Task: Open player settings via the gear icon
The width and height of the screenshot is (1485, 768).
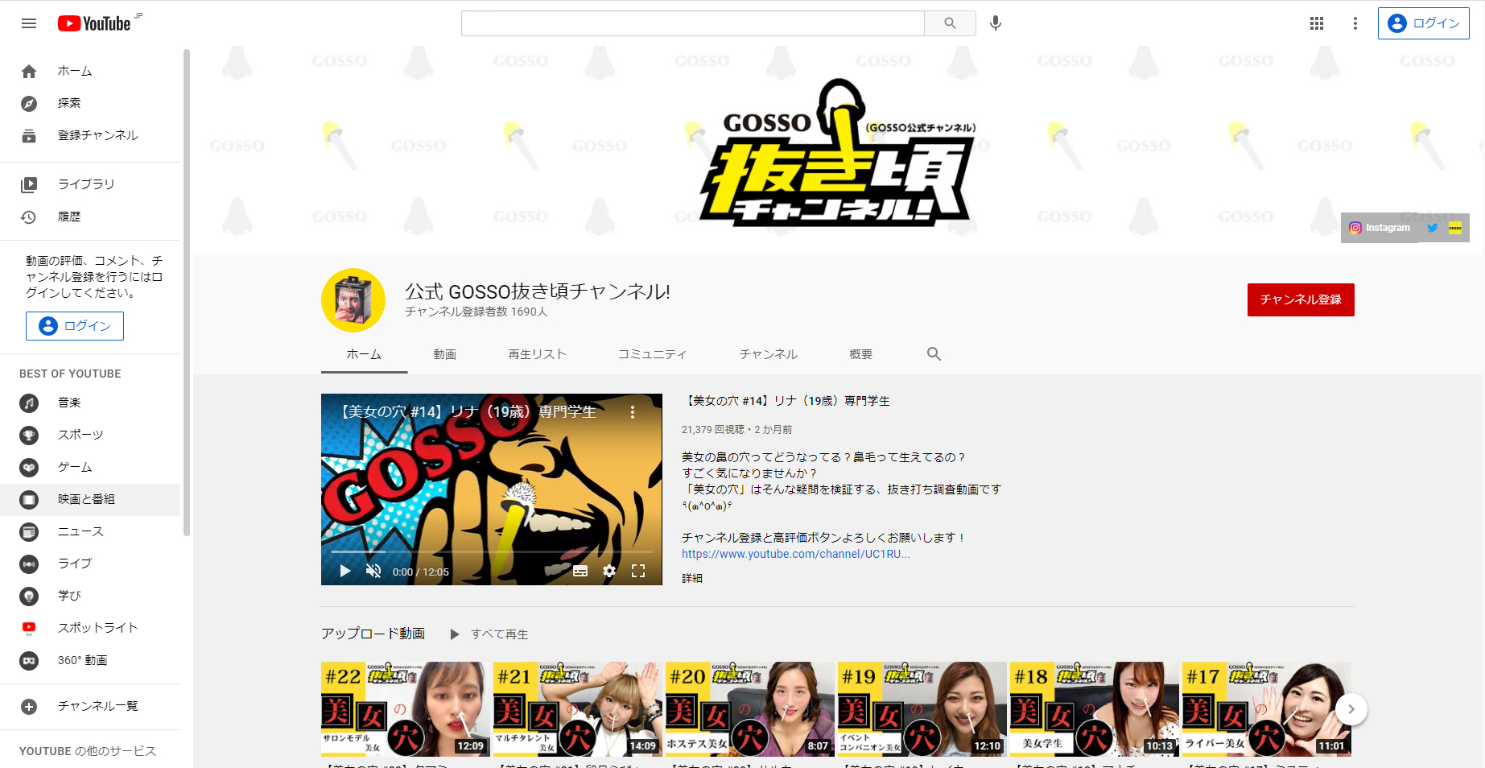Action: point(609,571)
